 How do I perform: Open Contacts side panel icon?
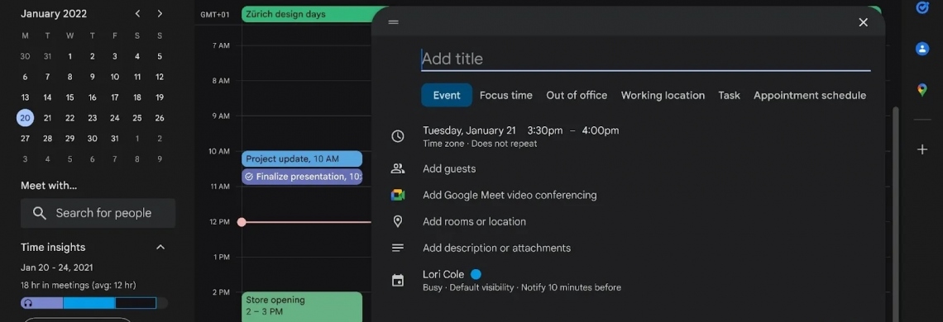coord(922,49)
